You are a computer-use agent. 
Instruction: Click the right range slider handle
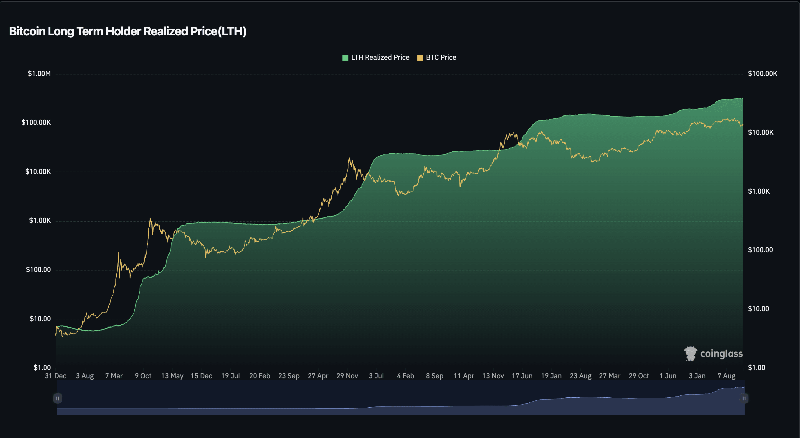pyautogui.click(x=744, y=398)
